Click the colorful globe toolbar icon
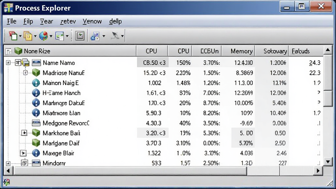The image size is (336, 189). click(x=44, y=36)
